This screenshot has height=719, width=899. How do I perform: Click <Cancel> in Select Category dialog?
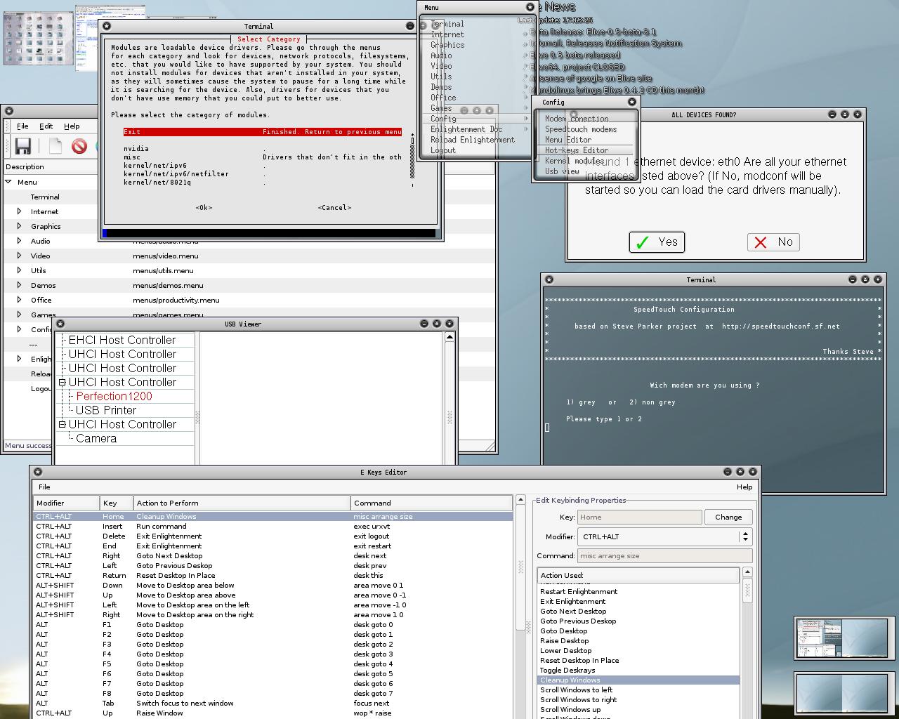(x=334, y=208)
